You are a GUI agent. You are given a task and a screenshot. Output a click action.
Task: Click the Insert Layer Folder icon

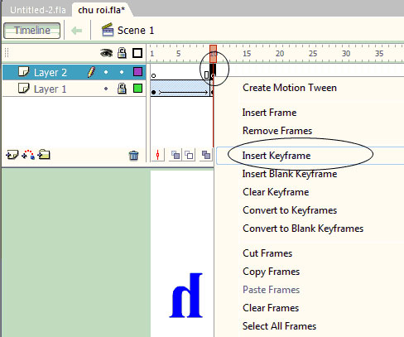[x=44, y=155]
